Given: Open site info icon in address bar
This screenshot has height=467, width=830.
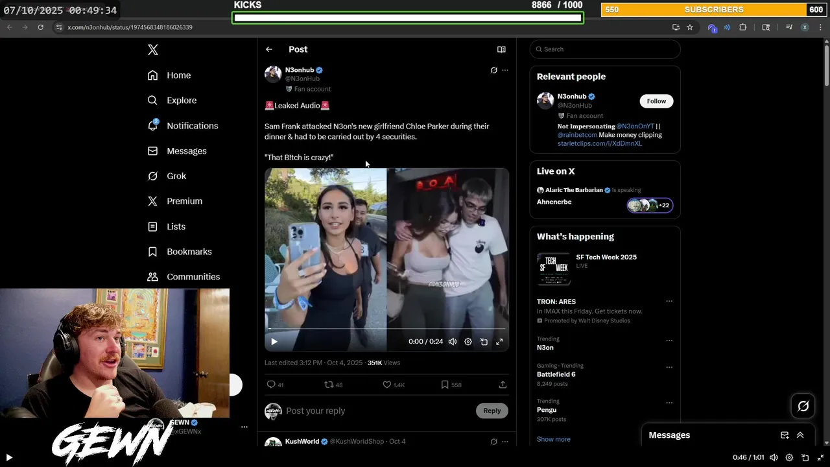Looking at the screenshot, I should click(x=58, y=27).
